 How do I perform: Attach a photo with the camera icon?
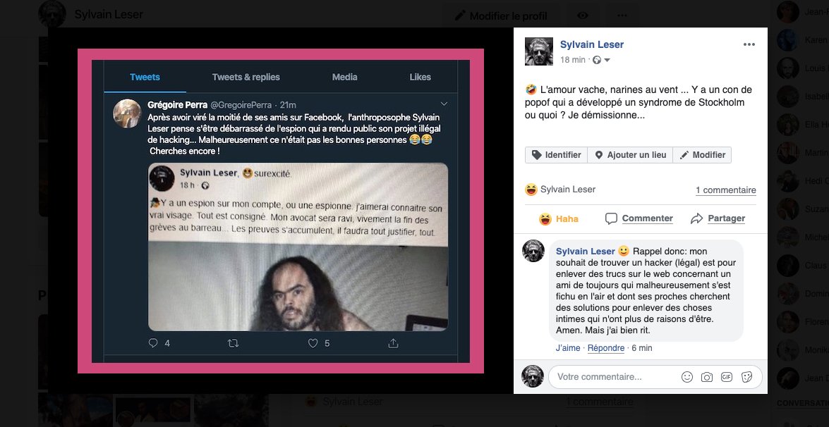click(706, 377)
